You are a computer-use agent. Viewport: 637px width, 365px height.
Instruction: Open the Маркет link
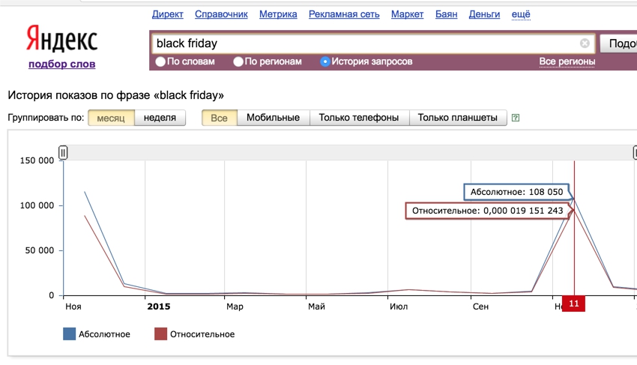(x=407, y=14)
